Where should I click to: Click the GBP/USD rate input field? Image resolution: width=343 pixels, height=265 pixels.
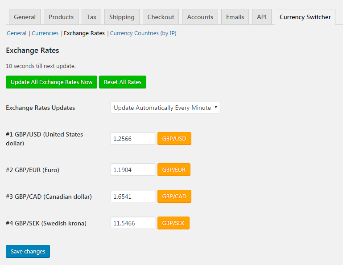click(x=133, y=138)
